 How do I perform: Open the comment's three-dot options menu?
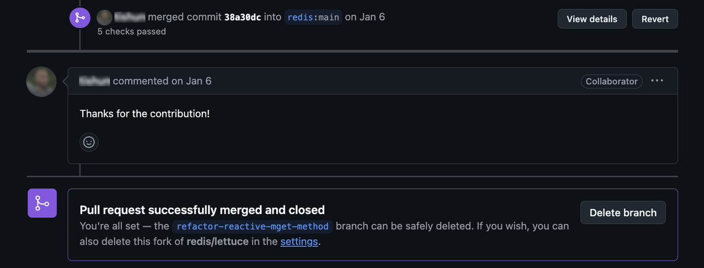(x=657, y=81)
